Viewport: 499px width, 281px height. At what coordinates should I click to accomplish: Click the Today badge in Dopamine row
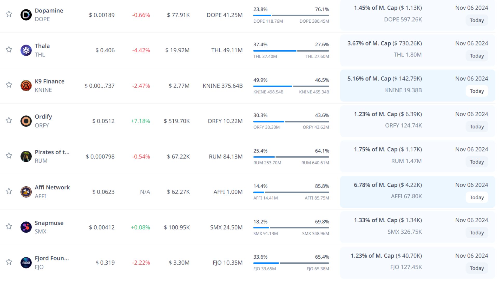(477, 20)
